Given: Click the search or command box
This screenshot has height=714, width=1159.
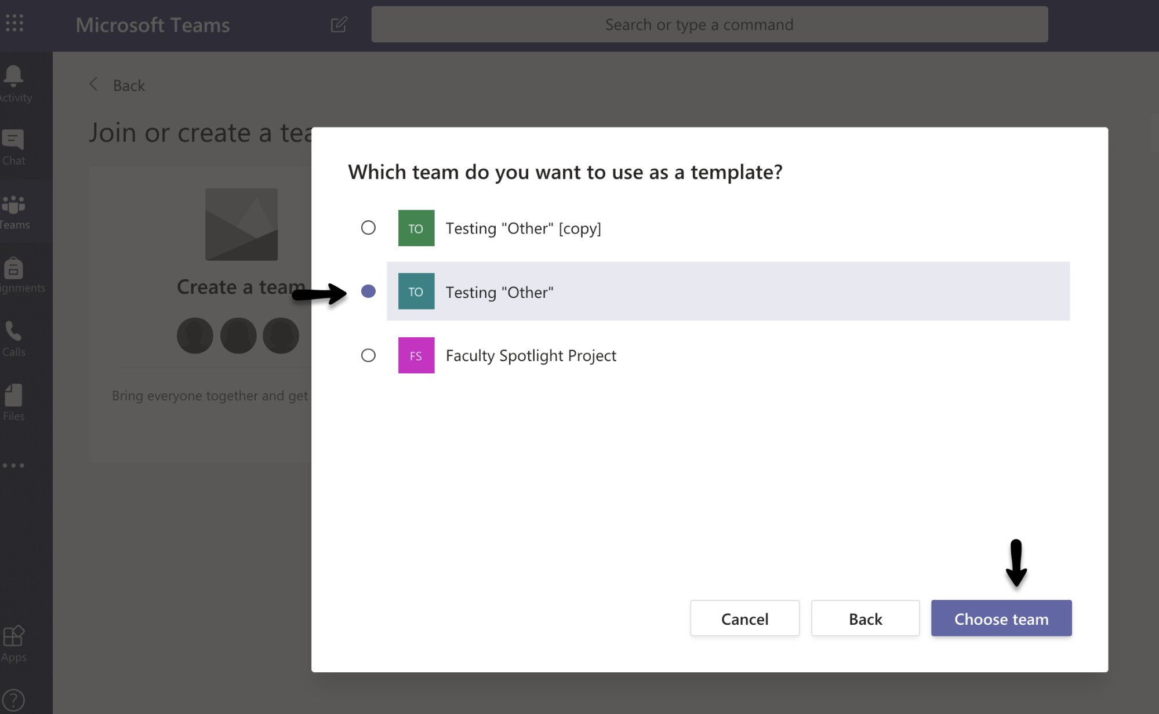Looking at the screenshot, I should 709,24.
